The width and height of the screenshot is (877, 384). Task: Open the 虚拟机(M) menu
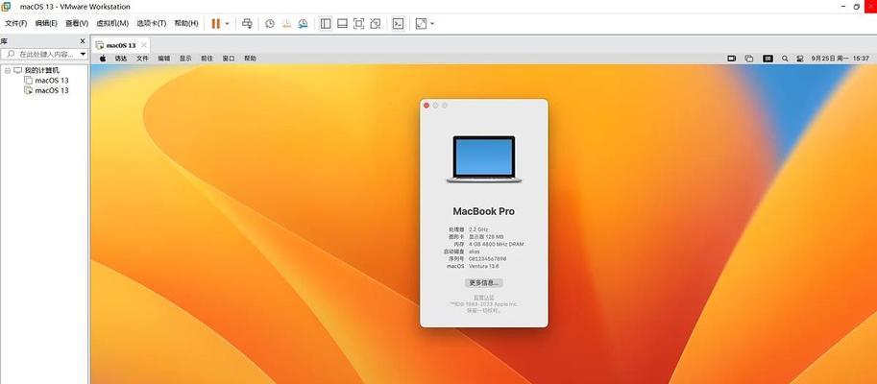[112, 23]
